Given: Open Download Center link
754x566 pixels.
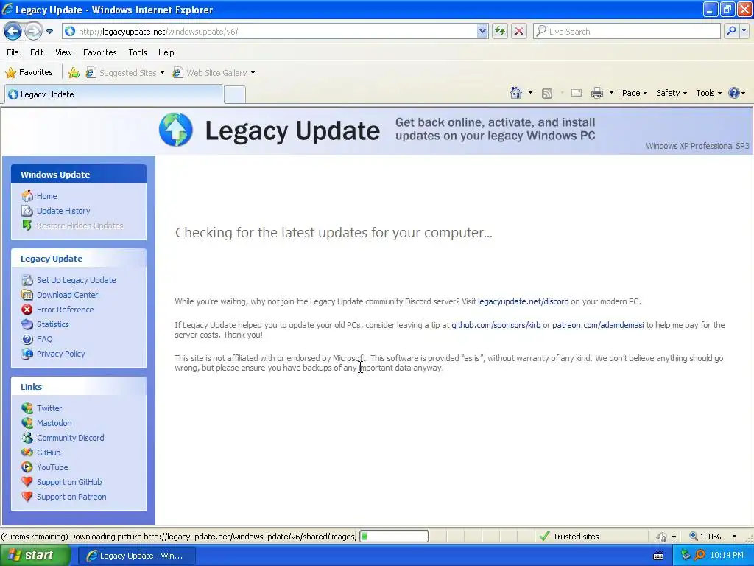Looking at the screenshot, I should [67, 295].
